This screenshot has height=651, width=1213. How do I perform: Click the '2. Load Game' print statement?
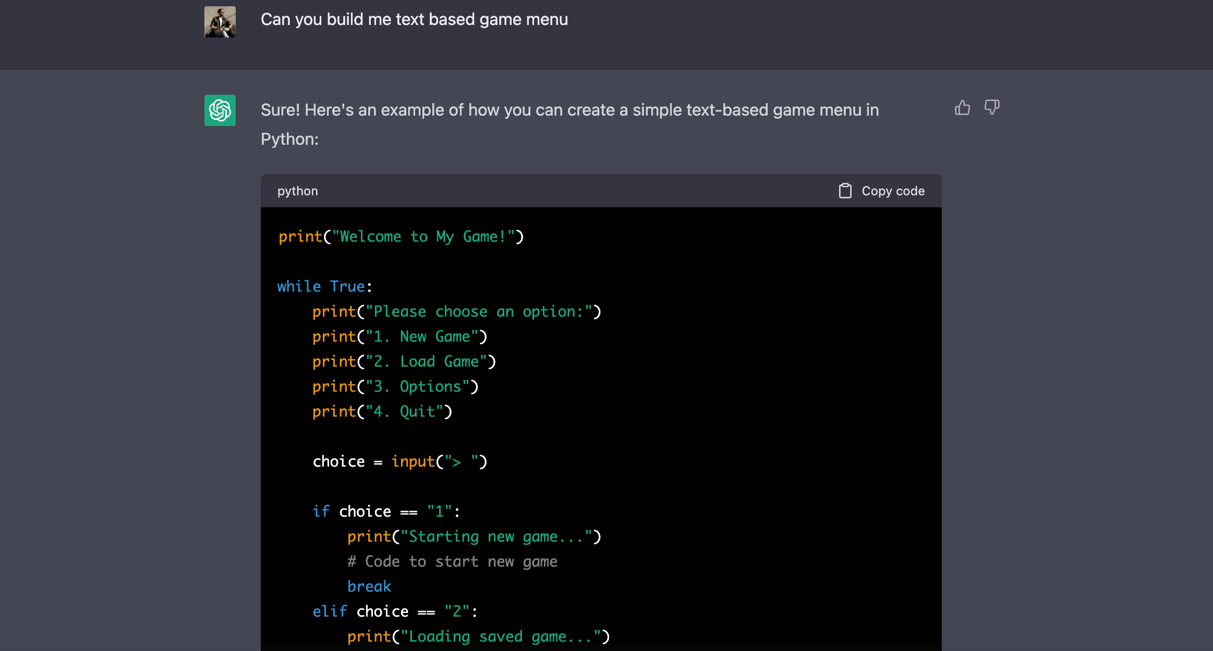pyautogui.click(x=404, y=362)
